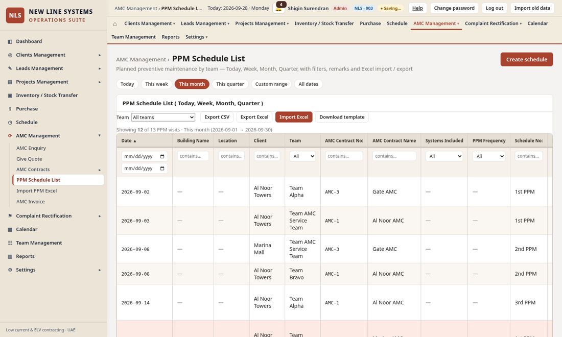The image size is (562, 337).
Task: Click the home icon in top navigation
Action: [115, 23]
